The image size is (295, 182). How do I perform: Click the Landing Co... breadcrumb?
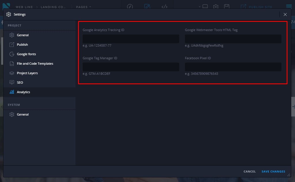[x=53, y=7]
